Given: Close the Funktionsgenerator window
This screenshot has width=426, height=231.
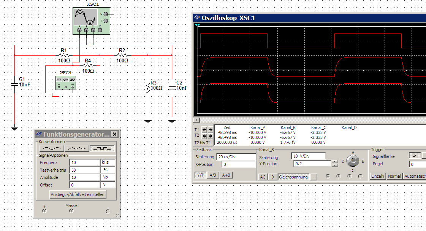Looking at the screenshot, I should 115,134.
